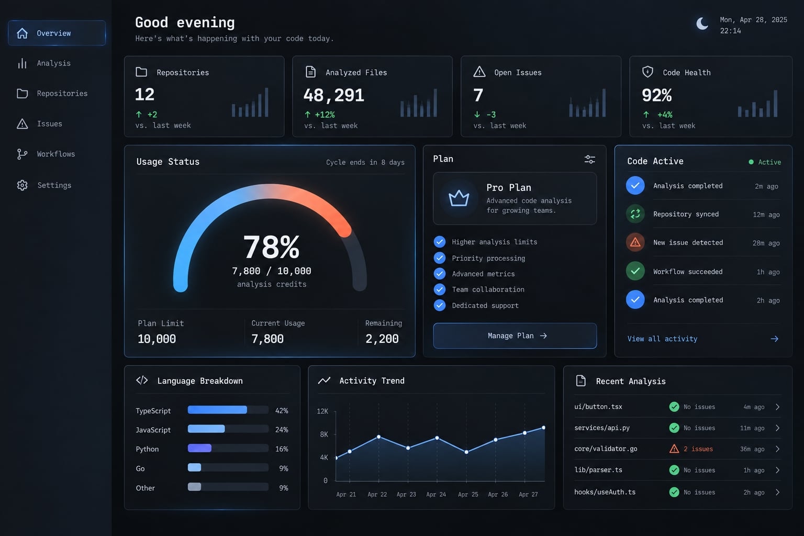Expand the lib/parser.ts row chevron

pyautogui.click(x=778, y=470)
